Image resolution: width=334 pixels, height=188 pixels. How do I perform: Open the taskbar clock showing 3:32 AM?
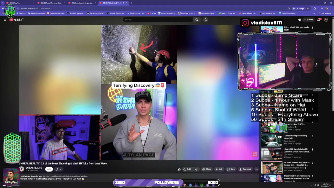pyautogui.click(x=325, y=185)
